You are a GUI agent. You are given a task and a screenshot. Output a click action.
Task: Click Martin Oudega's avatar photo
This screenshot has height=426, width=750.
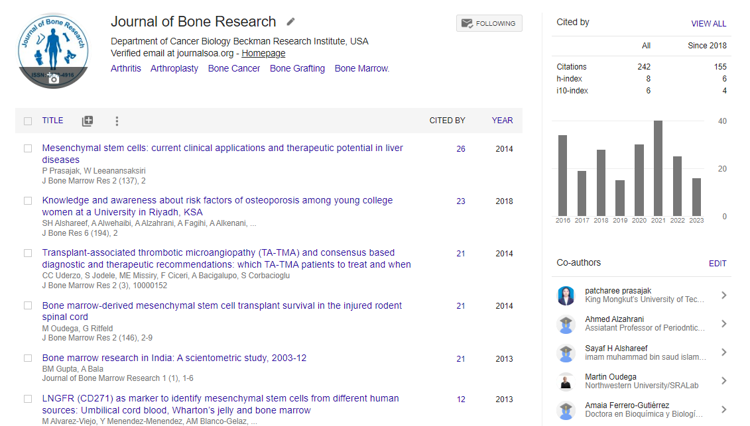(566, 382)
